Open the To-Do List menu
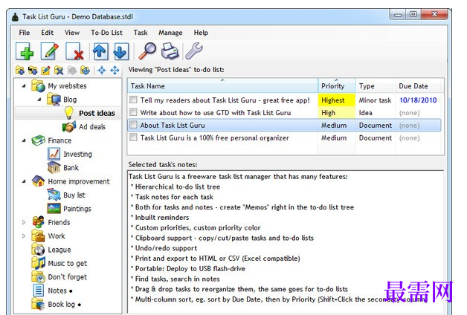The image size is (467, 315). point(106,33)
